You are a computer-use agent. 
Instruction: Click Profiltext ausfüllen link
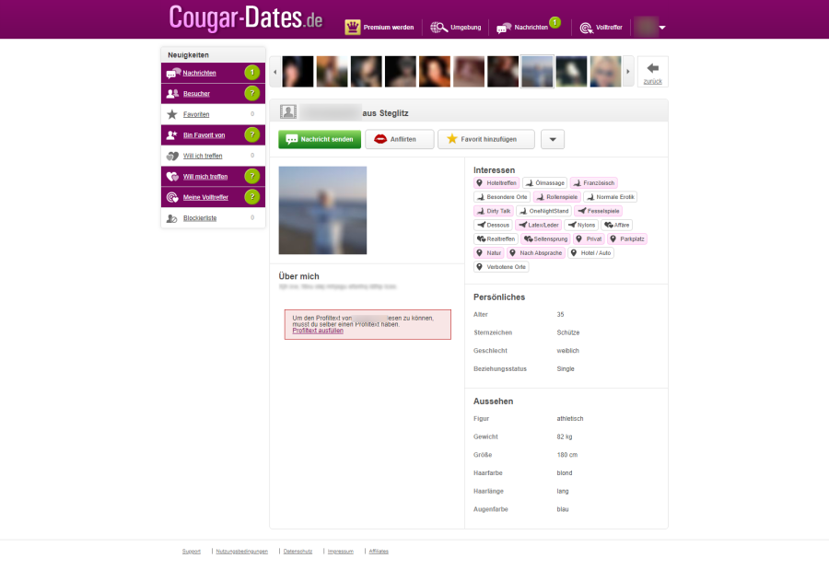318,331
